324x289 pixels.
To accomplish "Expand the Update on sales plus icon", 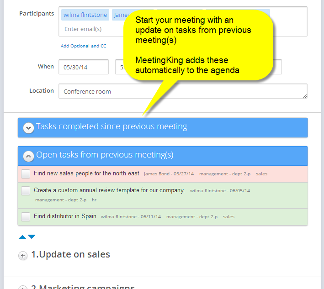I will [x=23, y=256].
